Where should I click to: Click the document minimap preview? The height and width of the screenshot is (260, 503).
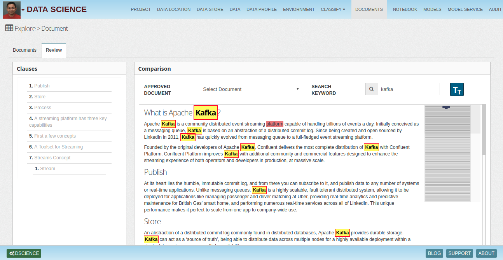click(448, 153)
